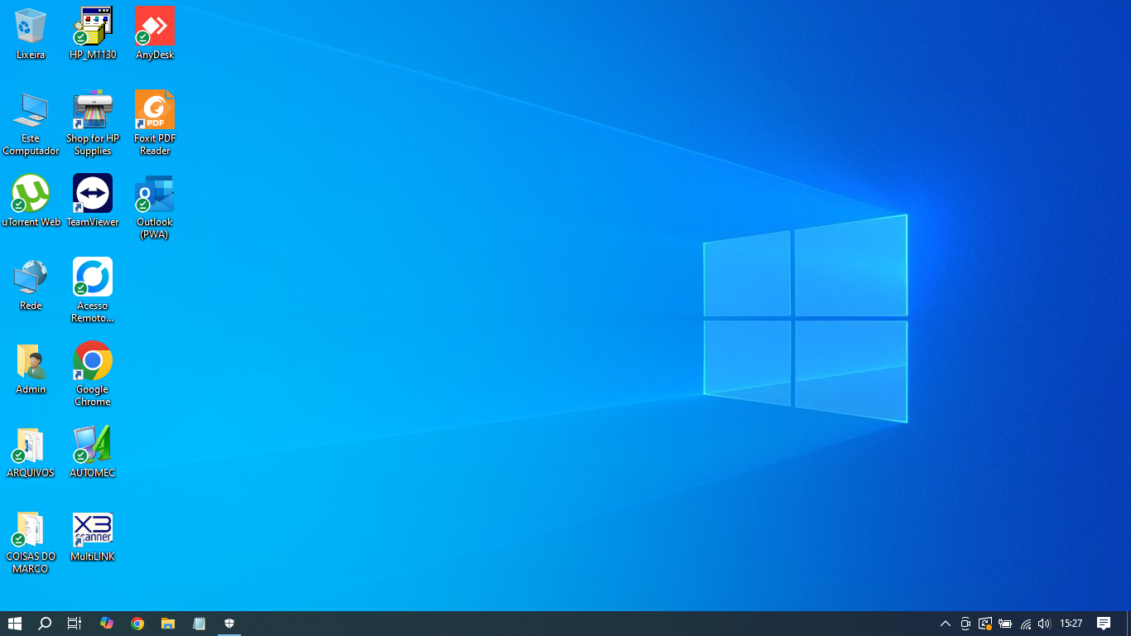1131x636 pixels.
Task: Open Task View from the taskbar
Action: coord(75,624)
